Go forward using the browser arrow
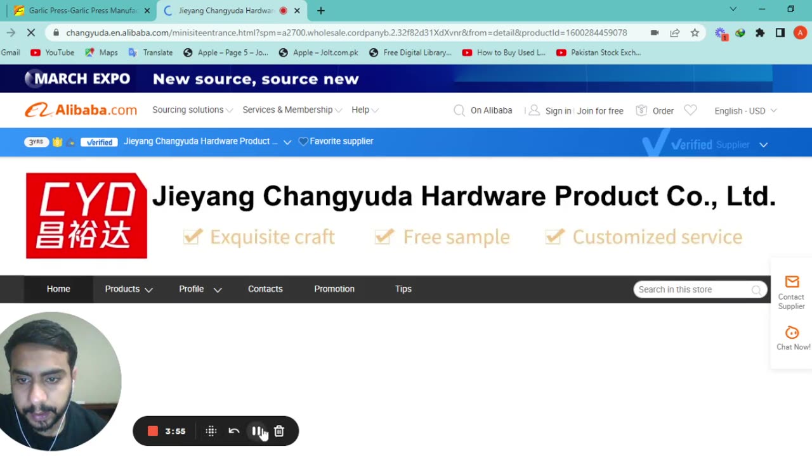The image size is (812, 456). point(11,32)
